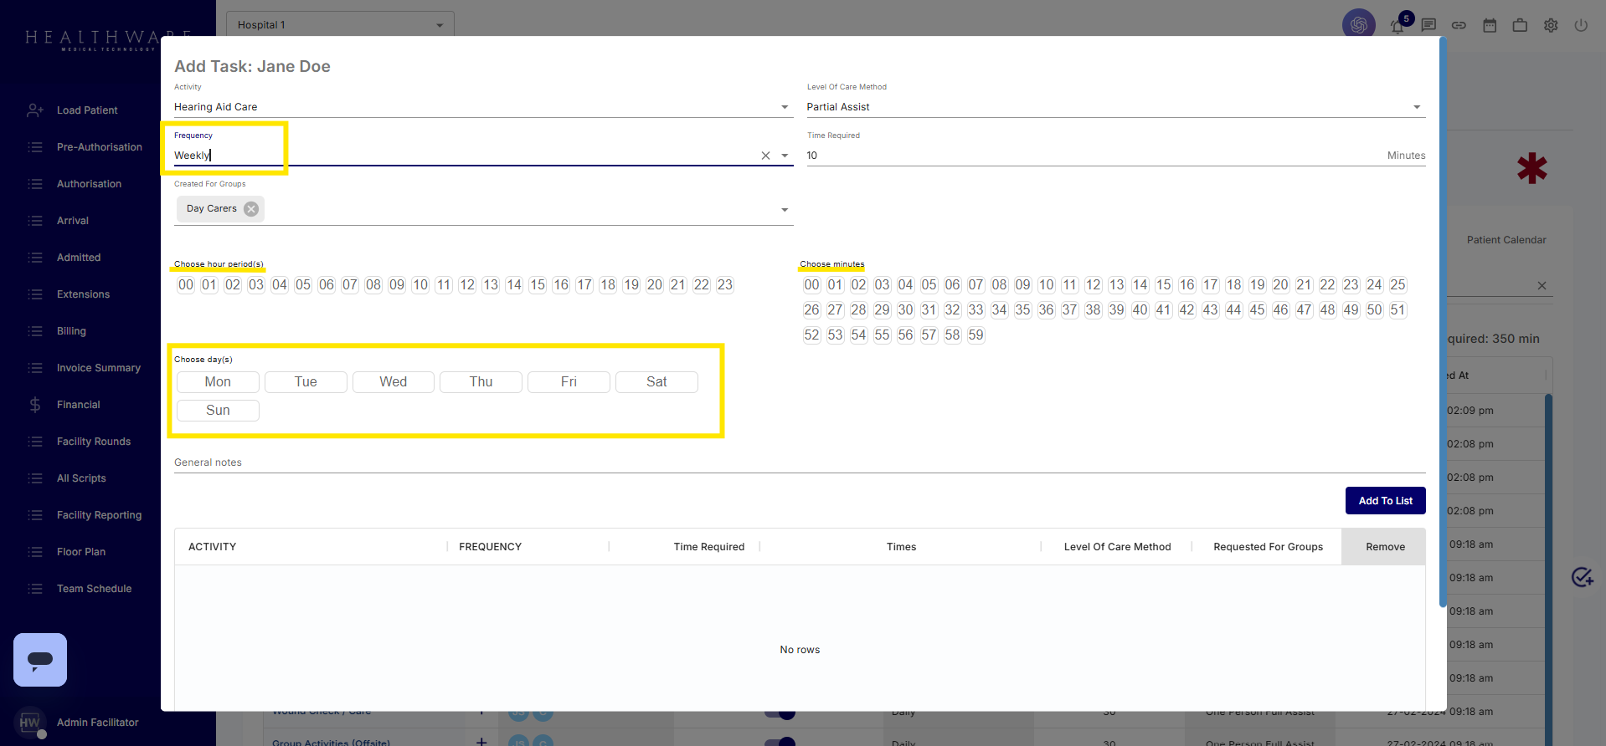The width and height of the screenshot is (1606, 746).
Task: Toggle Mon in Choose days
Action: [218, 382]
